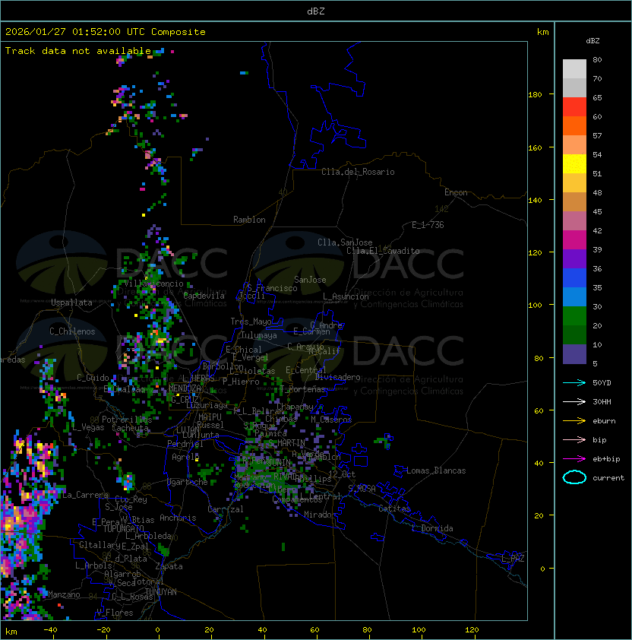This screenshot has width=632, height=640.
Task: Click the cyan 50YD arrow in legend
Action: pyautogui.click(x=574, y=382)
